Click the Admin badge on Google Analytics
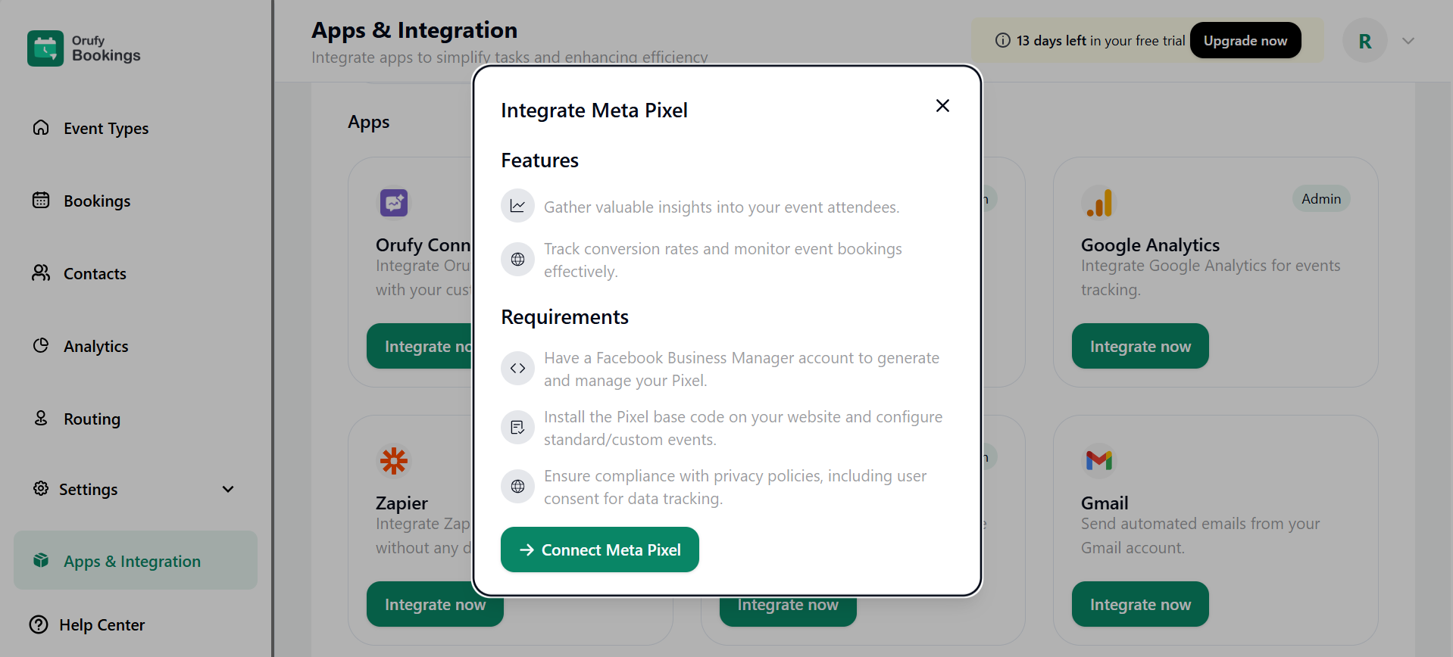The height and width of the screenshot is (657, 1453). click(x=1321, y=198)
